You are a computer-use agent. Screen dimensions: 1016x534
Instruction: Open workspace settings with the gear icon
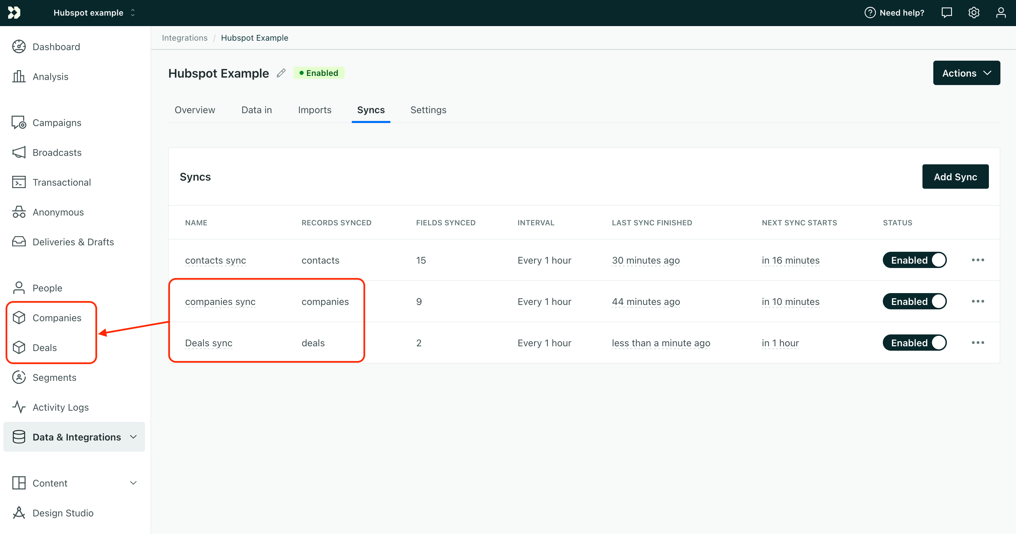[974, 12]
